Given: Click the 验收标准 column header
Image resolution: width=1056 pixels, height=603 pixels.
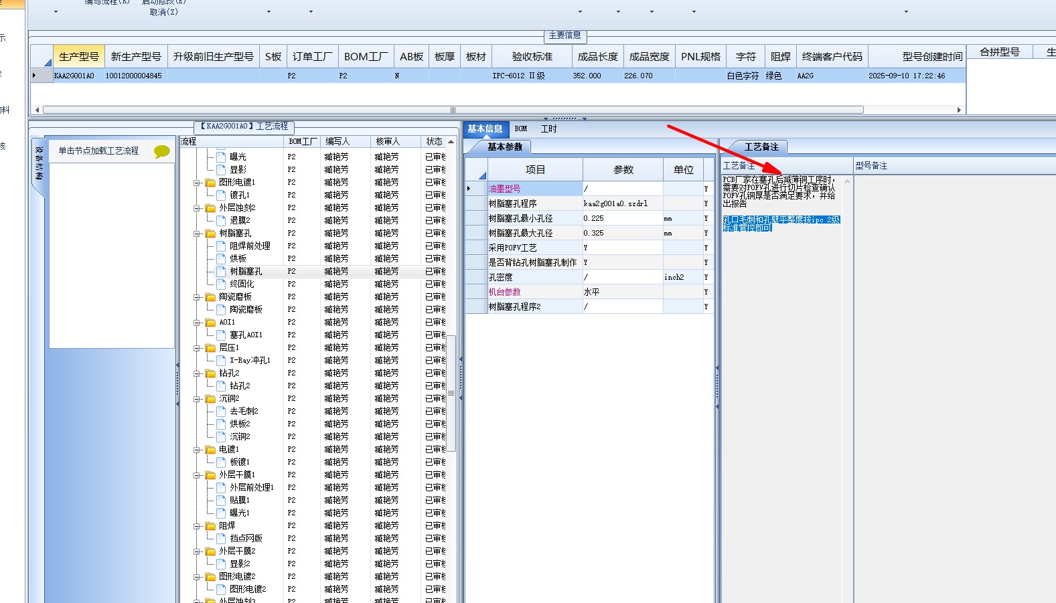Looking at the screenshot, I should [532, 57].
